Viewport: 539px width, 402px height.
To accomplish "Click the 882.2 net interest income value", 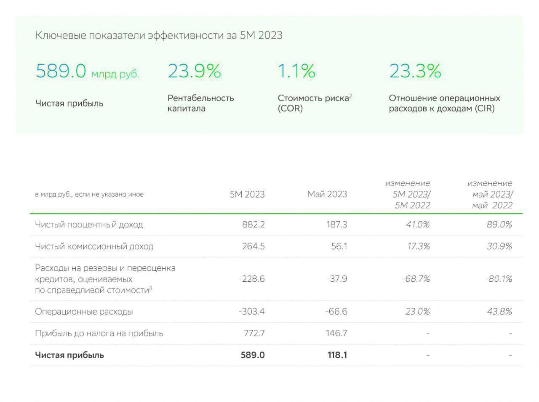I will tap(253, 225).
